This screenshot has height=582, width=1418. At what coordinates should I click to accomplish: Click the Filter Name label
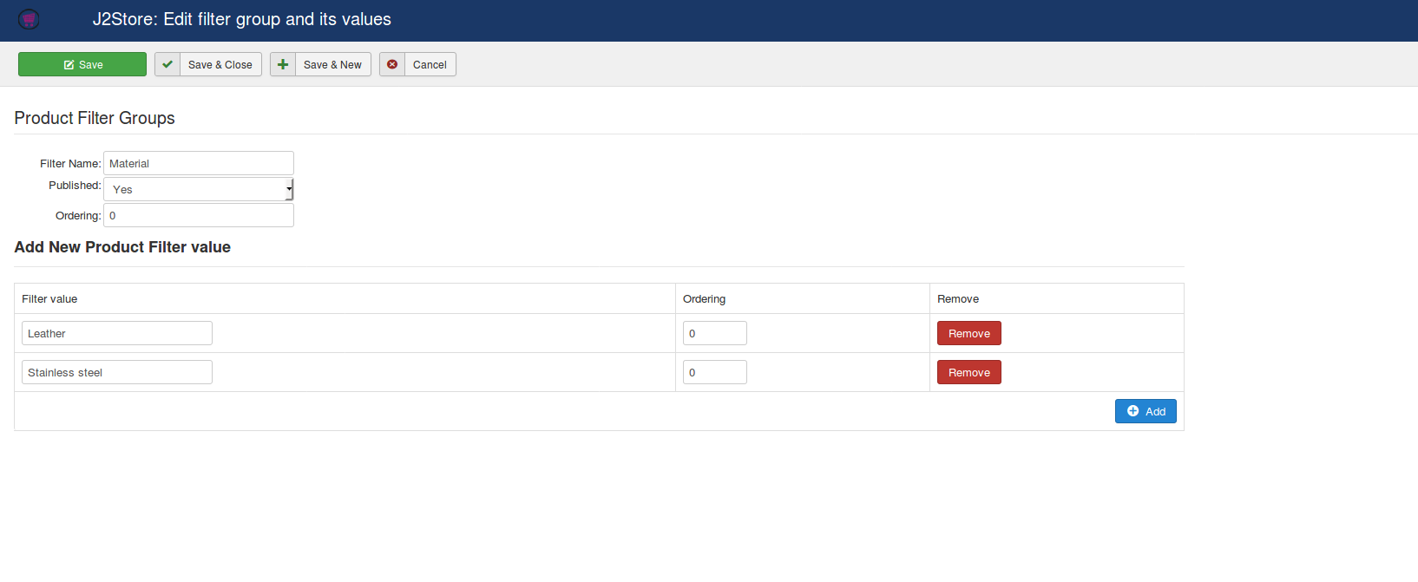click(x=70, y=163)
